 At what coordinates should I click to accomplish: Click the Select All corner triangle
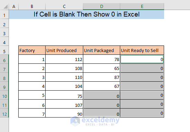[x=6, y=7]
